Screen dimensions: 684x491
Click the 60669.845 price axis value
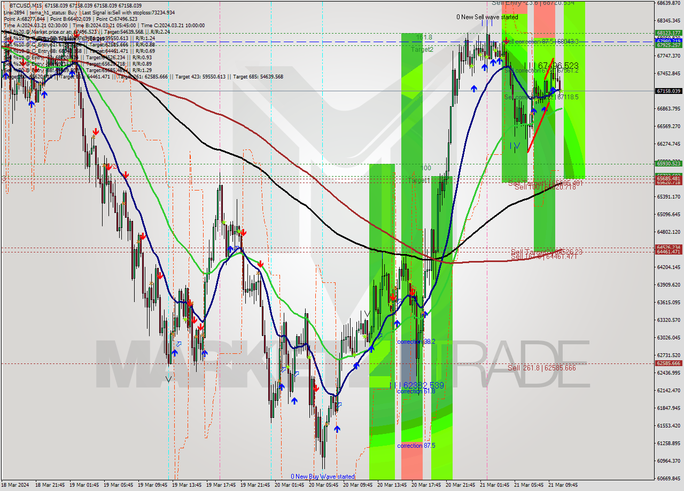pos(669,478)
